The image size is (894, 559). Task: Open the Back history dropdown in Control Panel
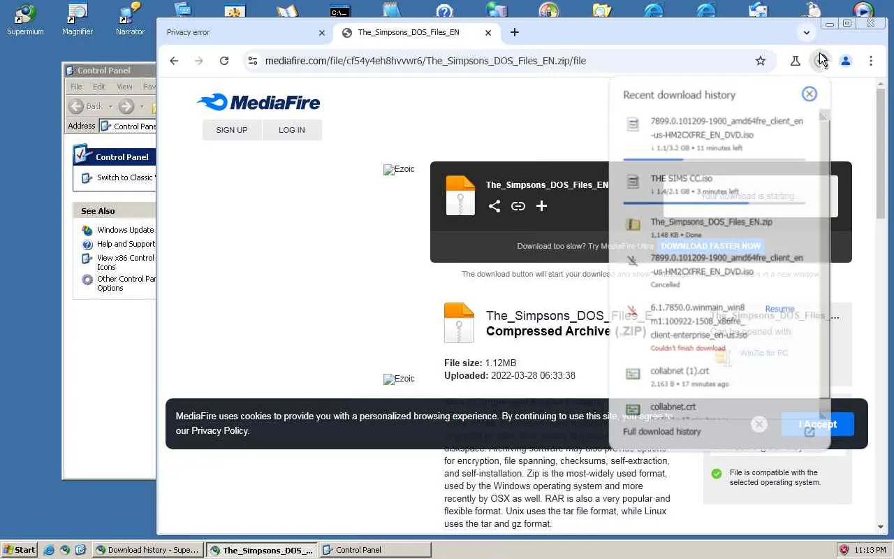[110, 106]
